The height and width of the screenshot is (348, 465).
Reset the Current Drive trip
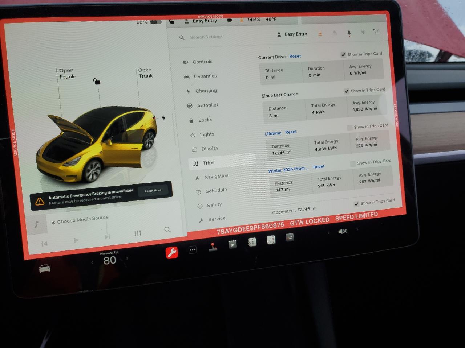295,56
